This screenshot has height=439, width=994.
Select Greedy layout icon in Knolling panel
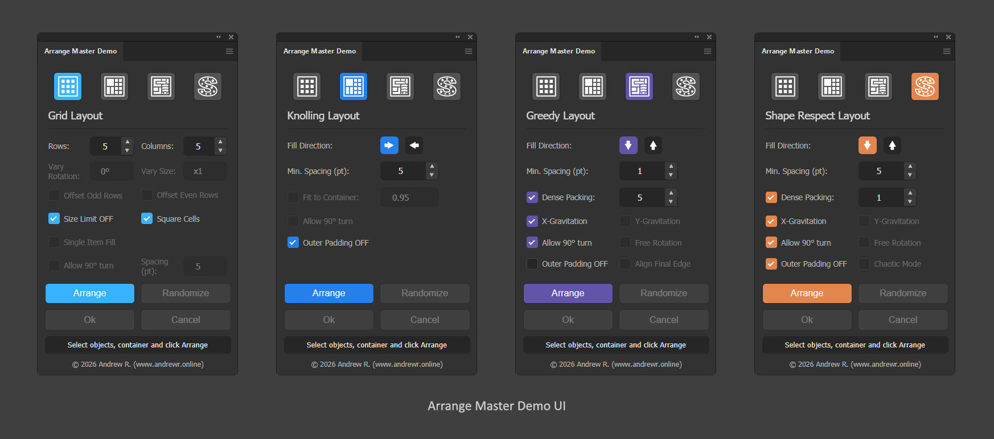click(400, 86)
